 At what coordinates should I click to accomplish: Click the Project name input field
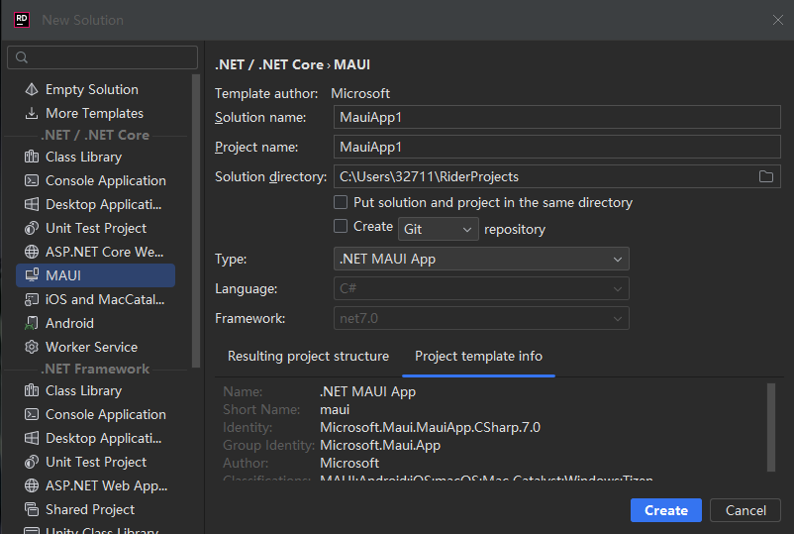pyautogui.click(x=557, y=147)
